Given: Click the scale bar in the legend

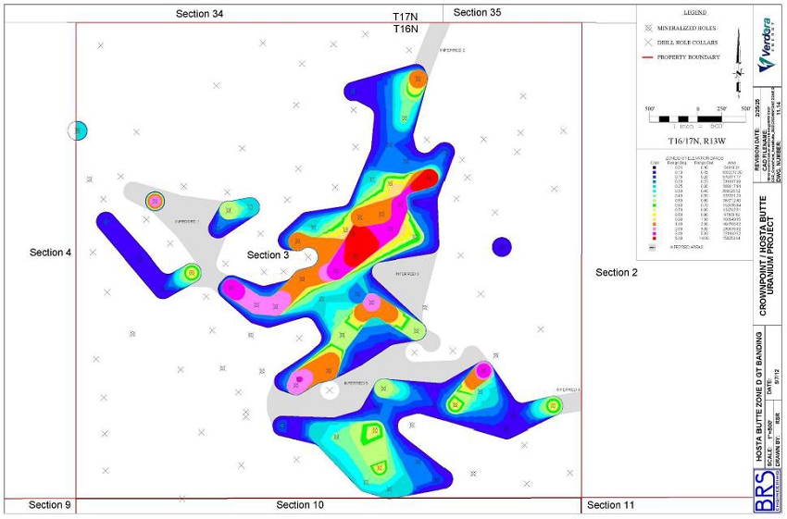Looking at the screenshot, I should click(x=697, y=118).
